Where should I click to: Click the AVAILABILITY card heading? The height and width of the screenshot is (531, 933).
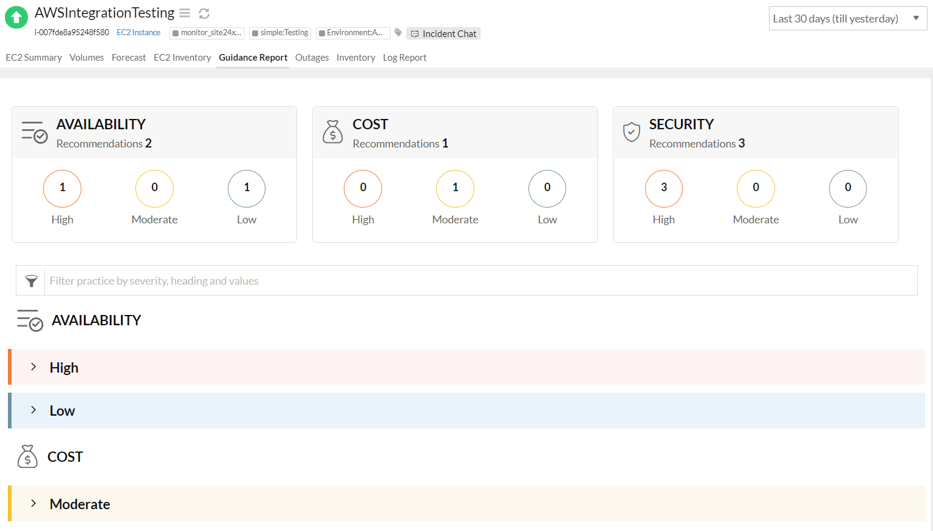point(101,124)
